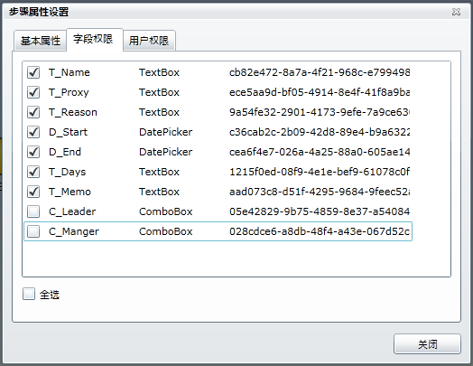
Task: Uncheck the T_Proxy field checkbox
Action: tap(33, 92)
